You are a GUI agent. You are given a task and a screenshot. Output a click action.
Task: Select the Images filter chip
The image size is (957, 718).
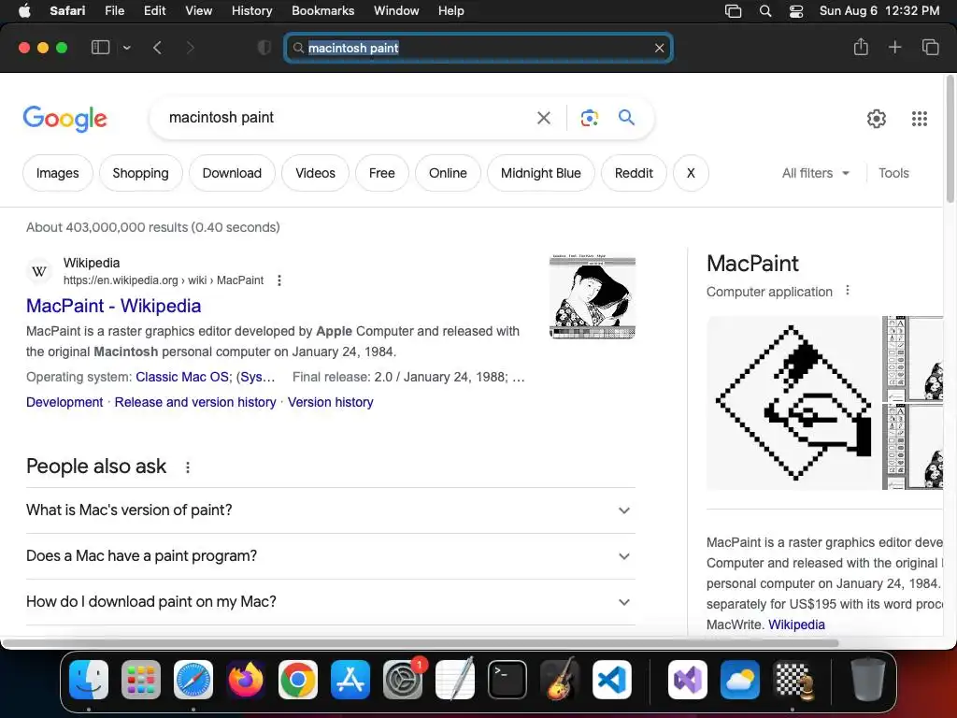tap(57, 173)
